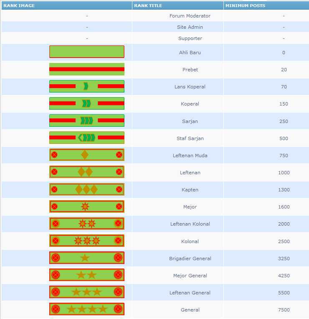
Task: Click the Kolonal title text
Action: 190,241
